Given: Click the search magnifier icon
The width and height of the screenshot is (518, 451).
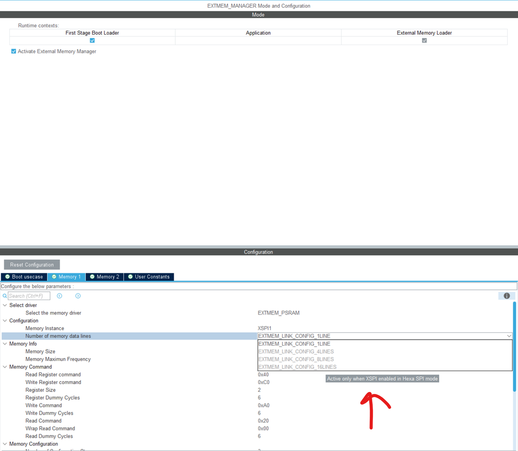Looking at the screenshot, I should pos(5,296).
